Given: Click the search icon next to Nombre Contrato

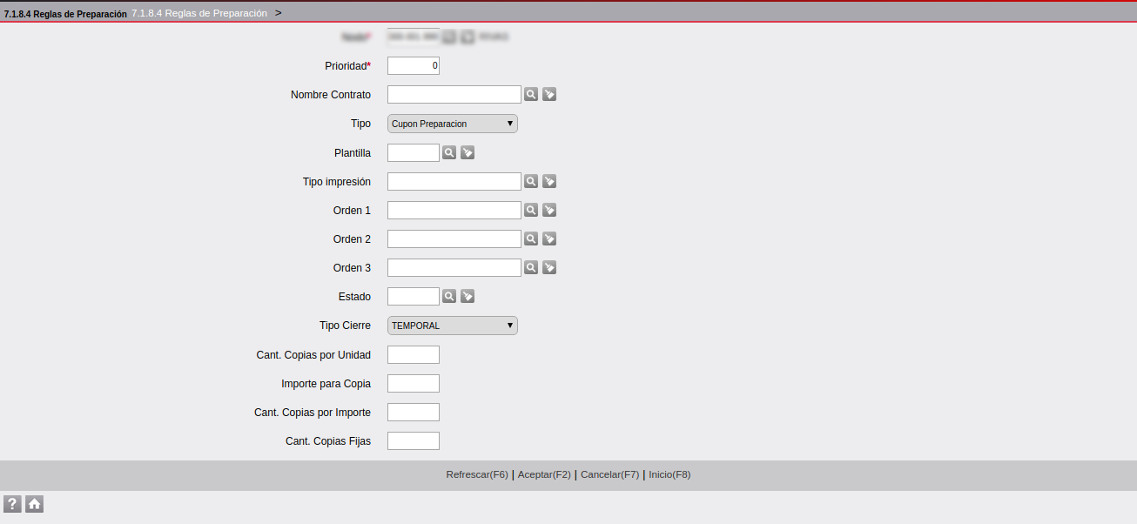Looking at the screenshot, I should (x=530, y=94).
